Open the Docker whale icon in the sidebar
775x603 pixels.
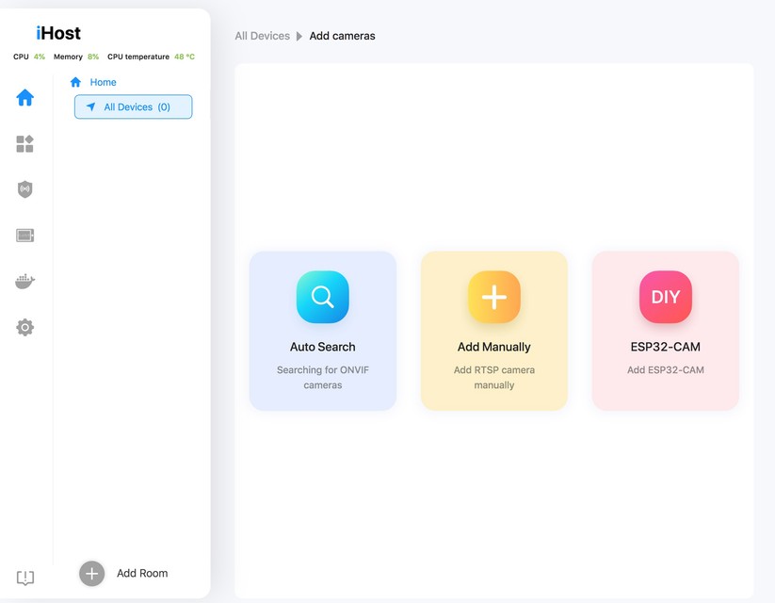pos(24,280)
